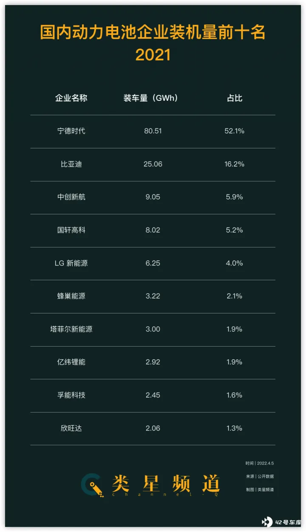306x532 pixels.
Task: Select 塔菲尔新能源 in the table
Action: click(x=71, y=329)
